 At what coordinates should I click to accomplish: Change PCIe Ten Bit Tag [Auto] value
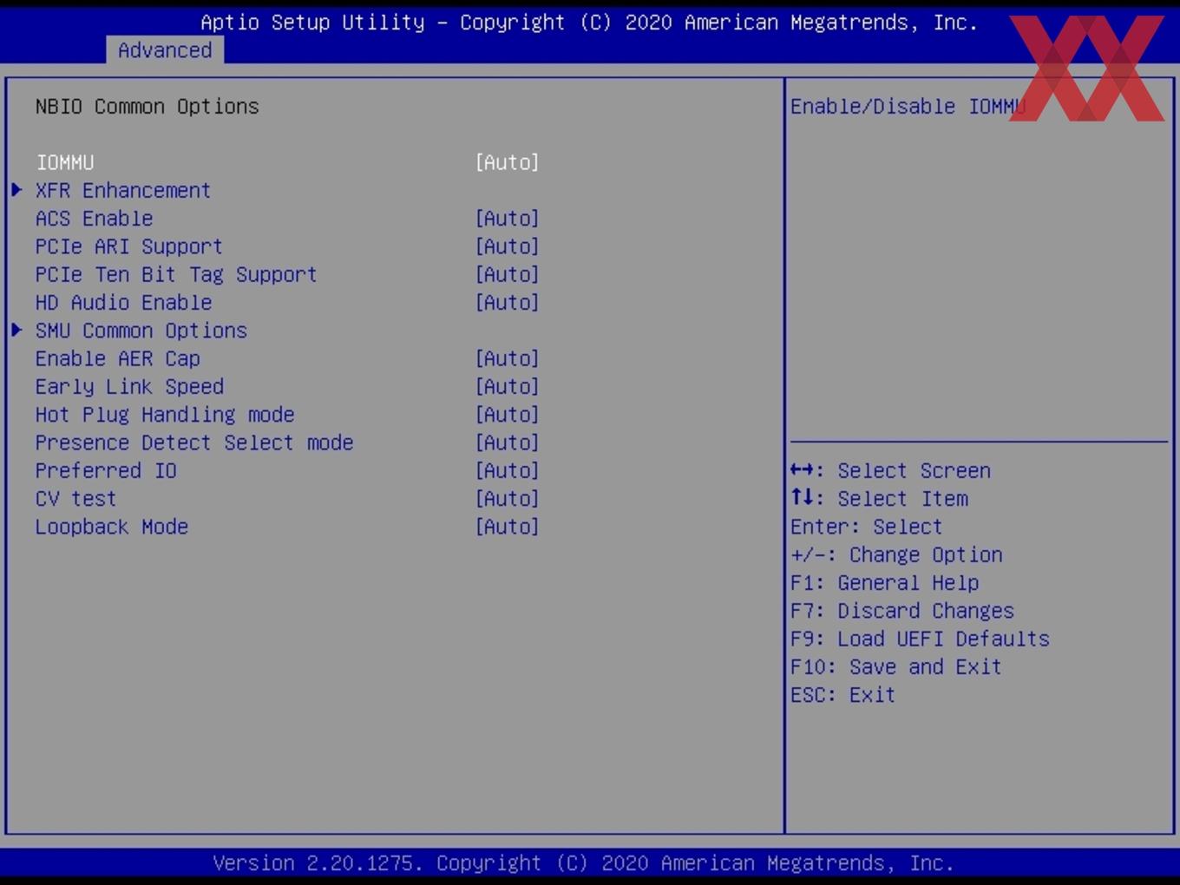508,274
